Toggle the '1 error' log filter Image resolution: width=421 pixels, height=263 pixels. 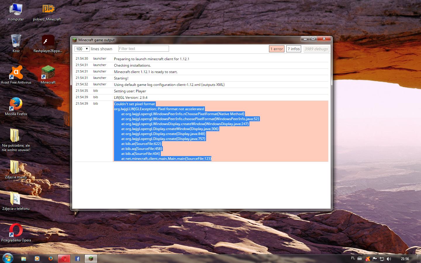point(277,49)
